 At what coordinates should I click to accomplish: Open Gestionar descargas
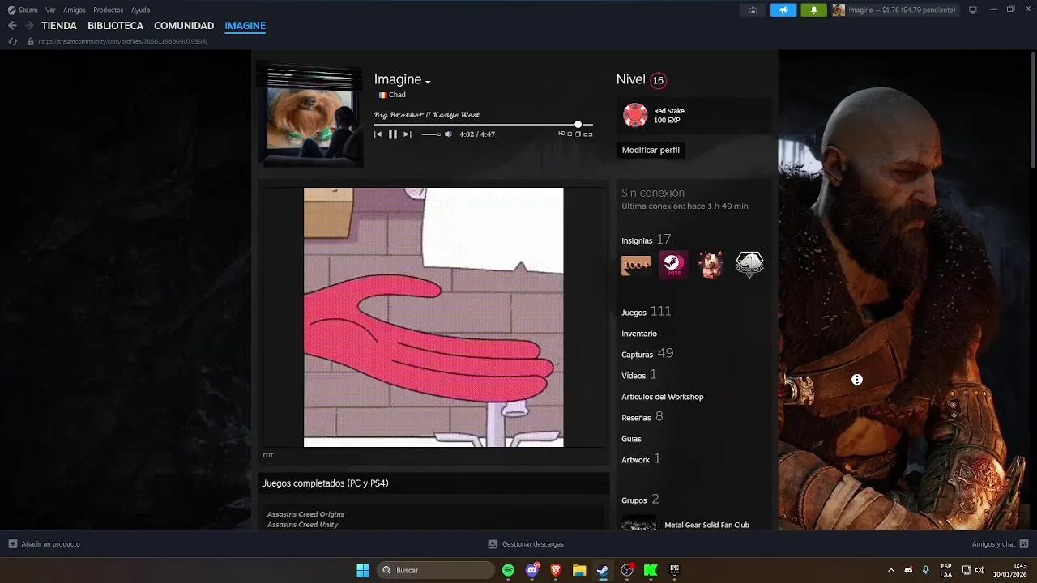pos(526,544)
